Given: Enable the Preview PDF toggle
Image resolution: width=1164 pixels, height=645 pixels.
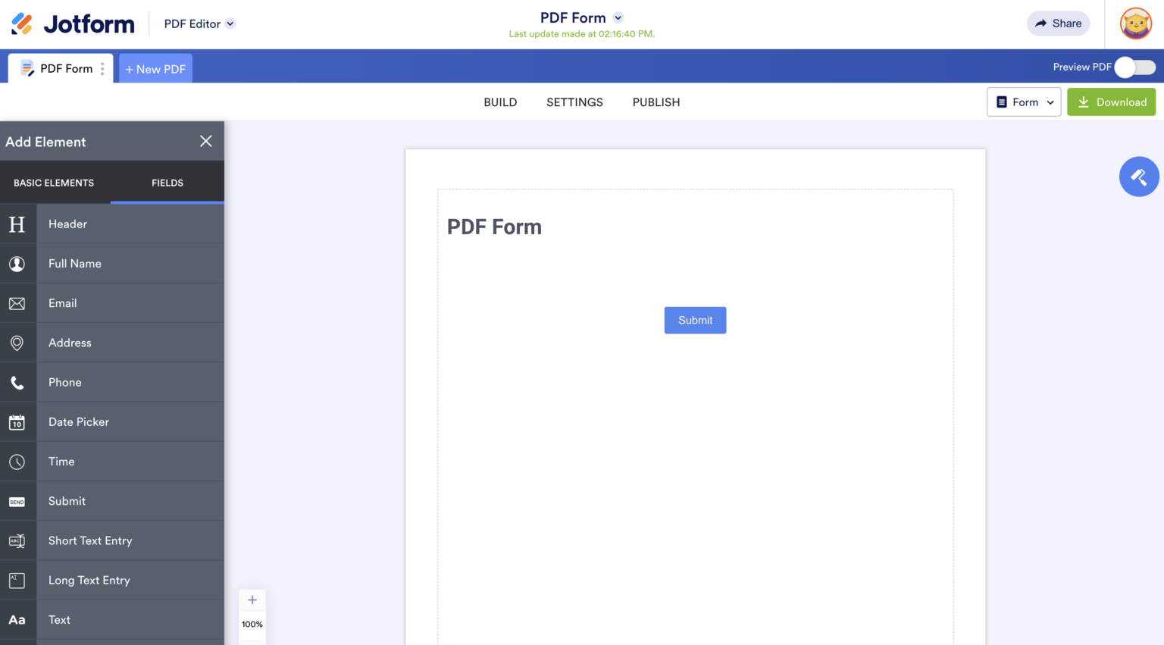Looking at the screenshot, I should (1134, 67).
